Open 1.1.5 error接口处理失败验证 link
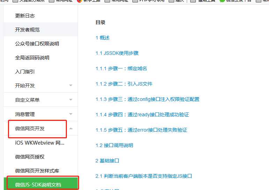This screenshot has height=190, width=269. [141, 130]
